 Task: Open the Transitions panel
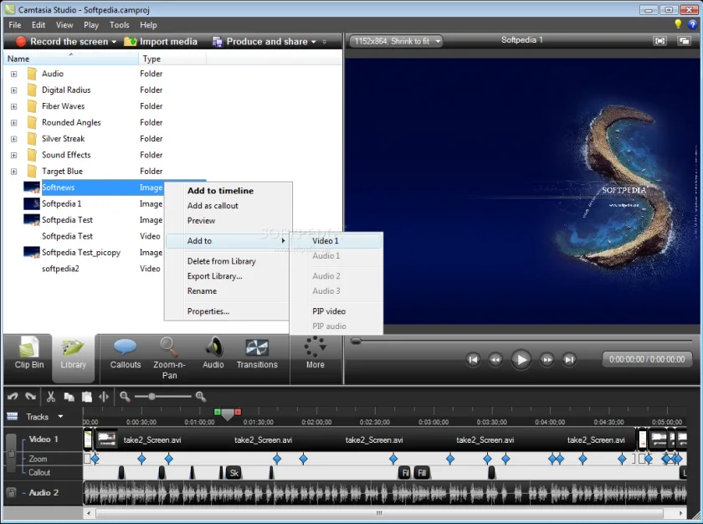[x=257, y=354]
